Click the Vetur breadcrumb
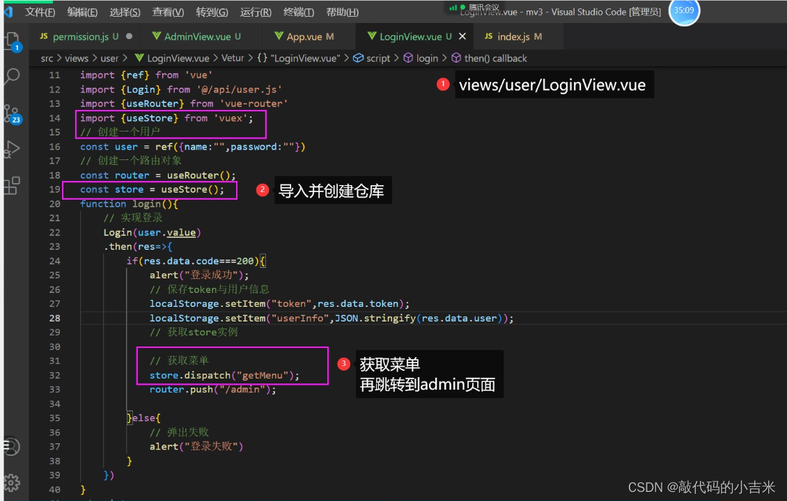Image resolution: width=787 pixels, height=501 pixels. pyautogui.click(x=233, y=58)
